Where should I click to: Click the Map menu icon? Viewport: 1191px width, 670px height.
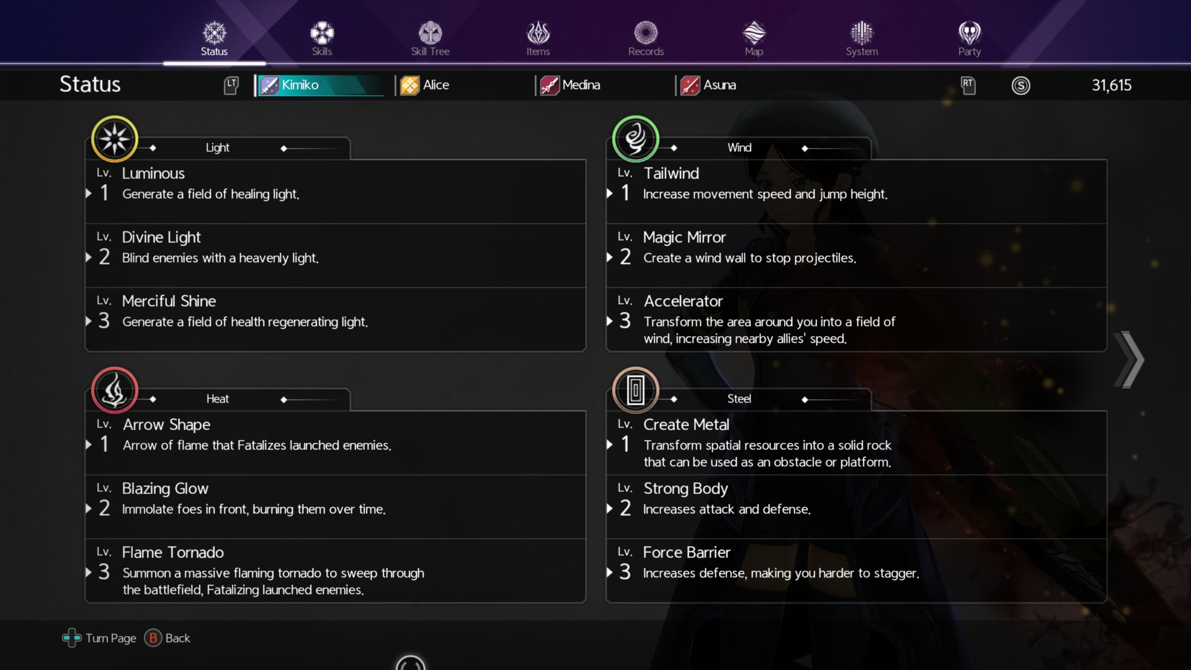pyautogui.click(x=754, y=32)
